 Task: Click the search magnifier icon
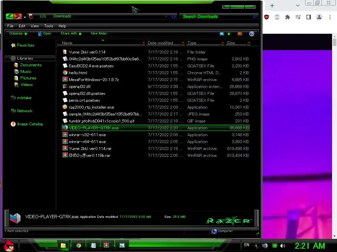[x=255, y=16]
